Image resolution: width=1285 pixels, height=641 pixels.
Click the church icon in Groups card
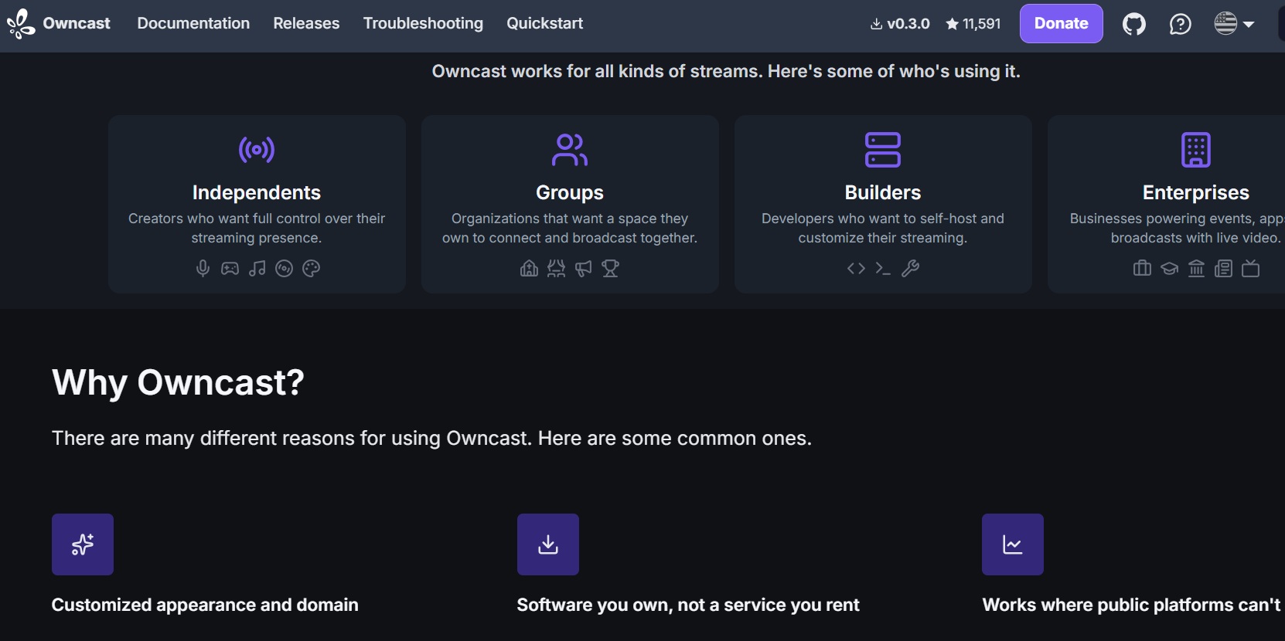coord(529,268)
